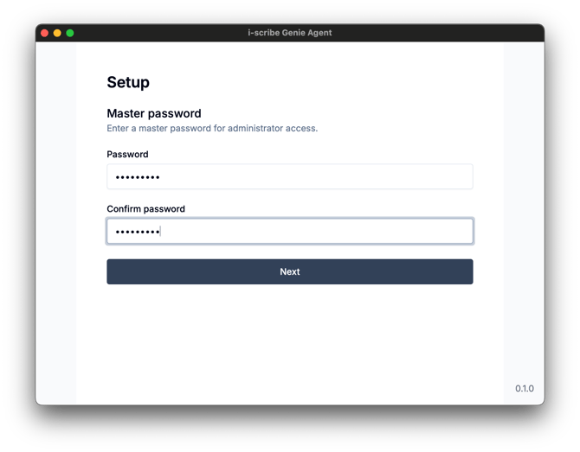This screenshot has height=452, width=580.
Task: Focus the Password input field
Action: click(290, 176)
